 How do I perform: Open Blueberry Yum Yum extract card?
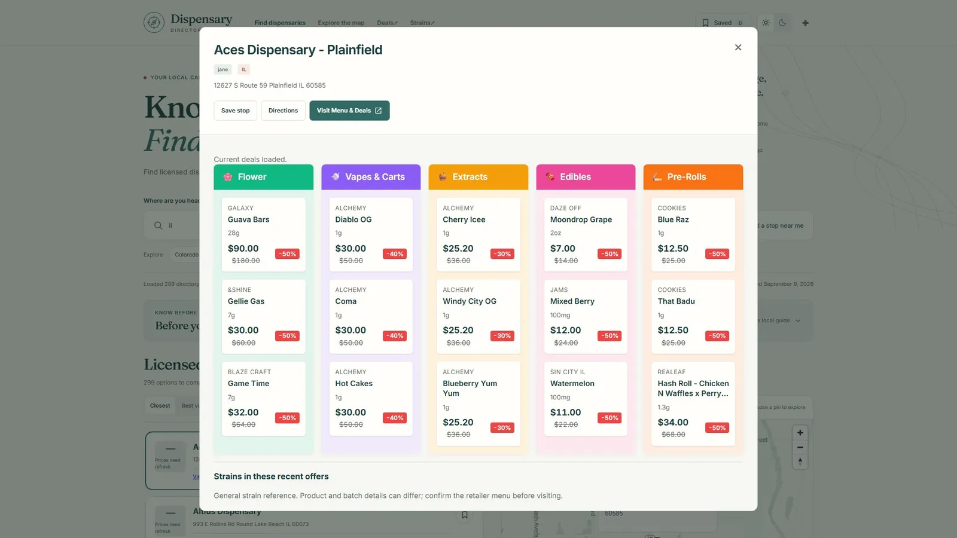pyautogui.click(x=478, y=403)
